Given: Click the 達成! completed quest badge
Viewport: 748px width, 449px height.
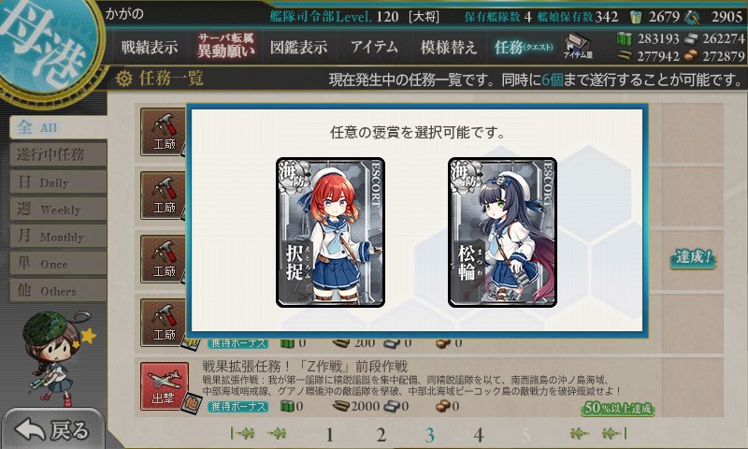Looking at the screenshot, I should (693, 257).
